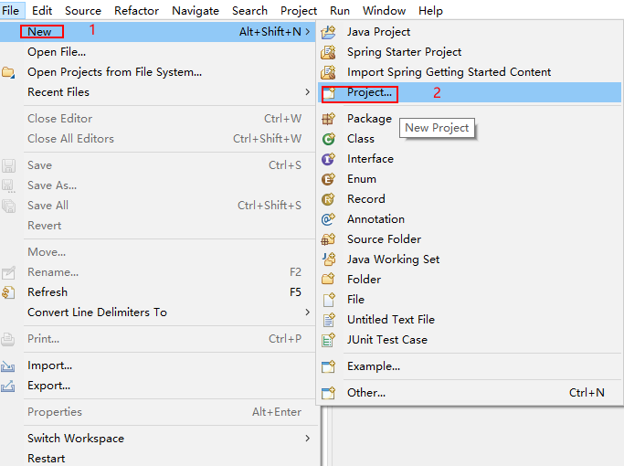Viewport: 624px width, 466px height.
Task: Open the Navigate menu
Action: 196,10
